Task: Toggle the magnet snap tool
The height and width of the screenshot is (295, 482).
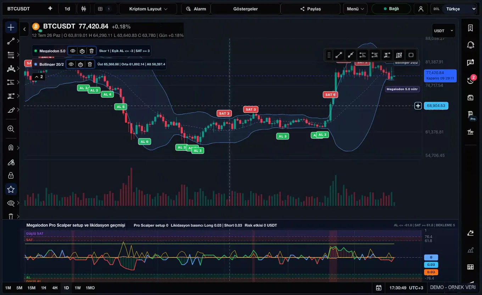Action: pos(11,148)
